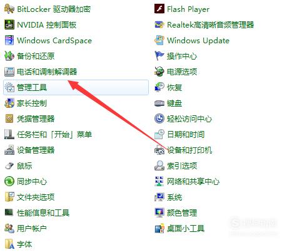Open the 设备管理器 icon
This screenshot has height=252, width=292.
click(9, 150)
